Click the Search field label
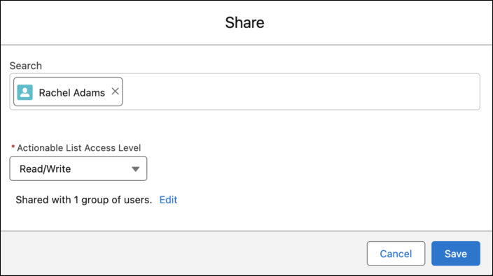 coord(26,66)
